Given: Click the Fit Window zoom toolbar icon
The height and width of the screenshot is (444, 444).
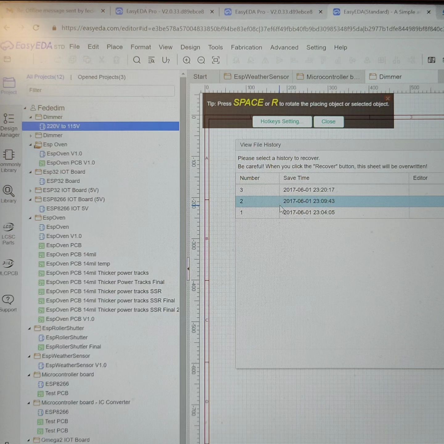Looking at the screenshot, I should [216, 60].
